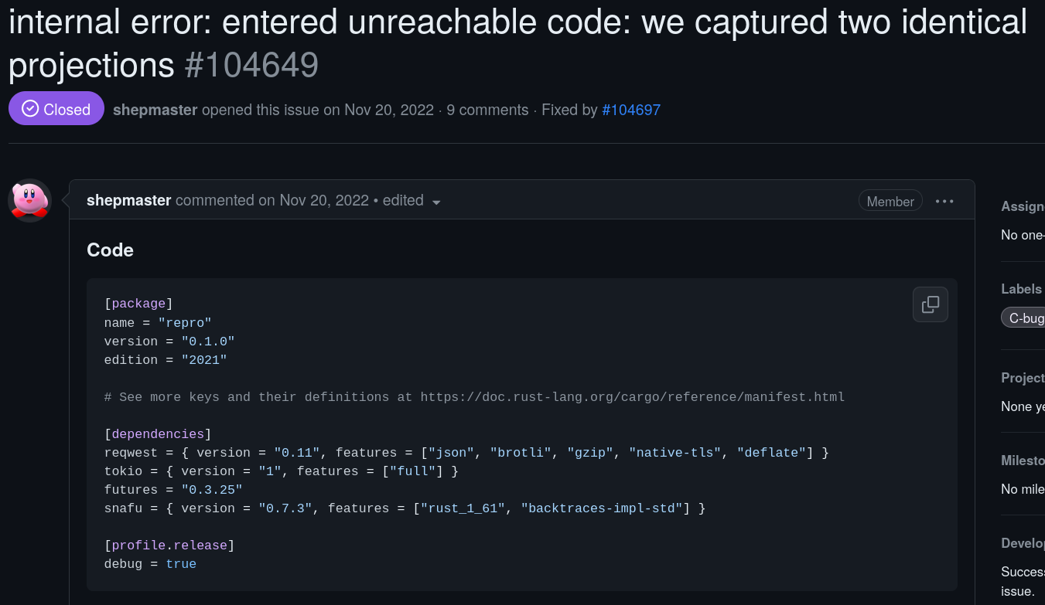The width and height of the screenshot is (1045, 605).
Task: Open the Assignees sidebar section
Action: pos(1023,206)
